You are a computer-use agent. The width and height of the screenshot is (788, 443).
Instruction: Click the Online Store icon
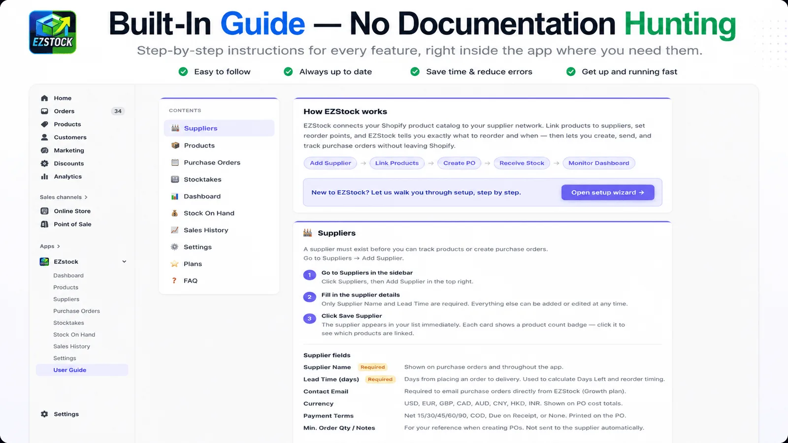[x=44, y=211]
